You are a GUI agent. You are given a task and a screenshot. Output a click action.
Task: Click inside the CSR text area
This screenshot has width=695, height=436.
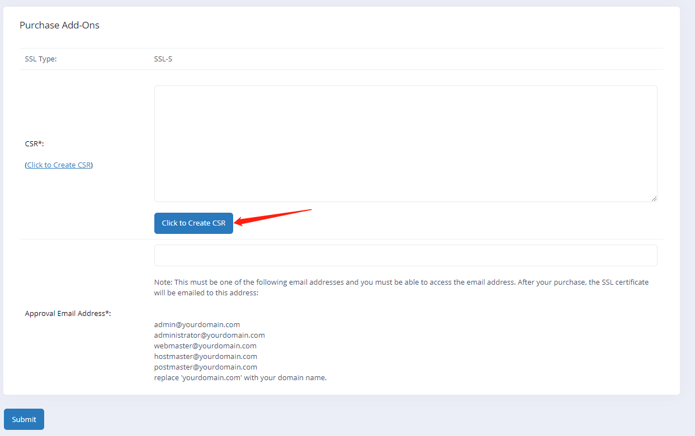click(x=405, y=142)
